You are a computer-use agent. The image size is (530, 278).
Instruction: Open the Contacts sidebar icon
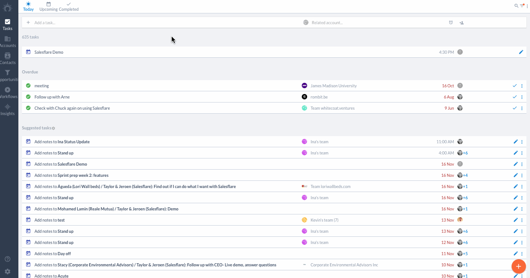click(8, 59)
